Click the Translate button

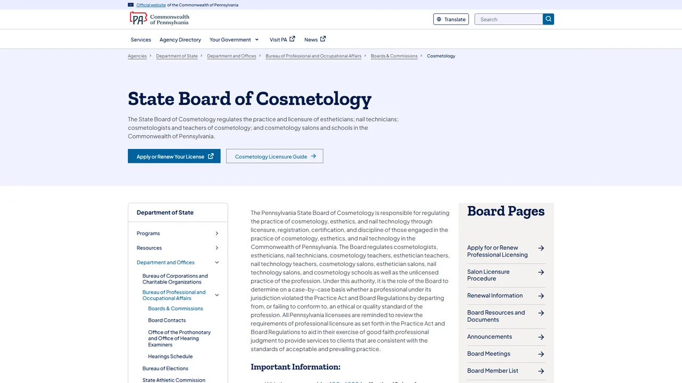(x=451, y=19)
